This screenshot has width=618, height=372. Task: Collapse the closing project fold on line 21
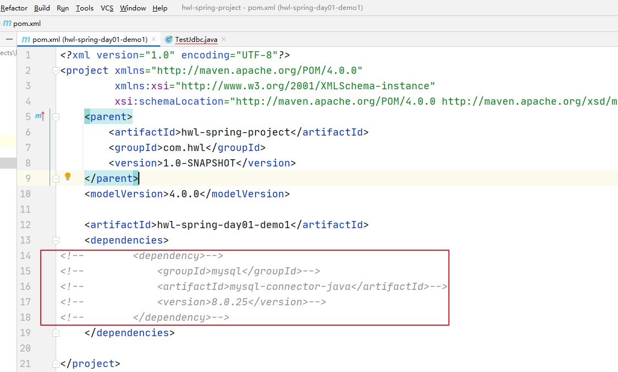pos(56,364)
